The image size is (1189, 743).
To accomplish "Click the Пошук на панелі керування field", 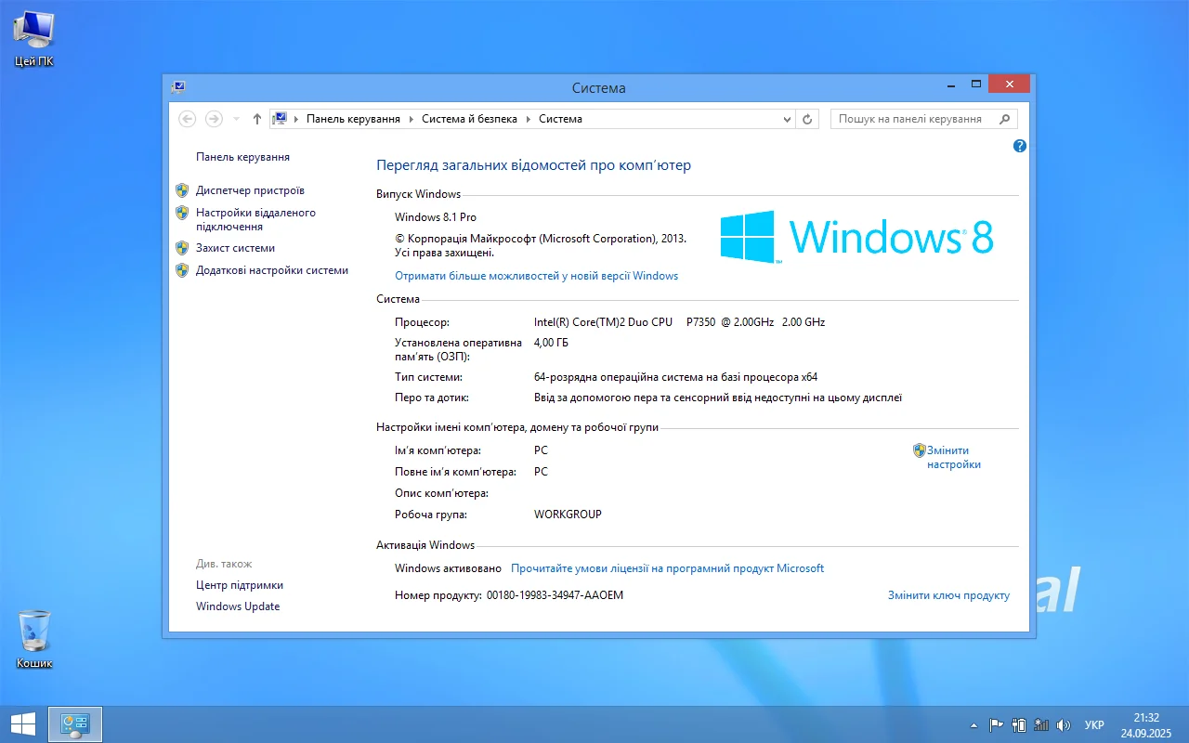I will pos(915,119).
